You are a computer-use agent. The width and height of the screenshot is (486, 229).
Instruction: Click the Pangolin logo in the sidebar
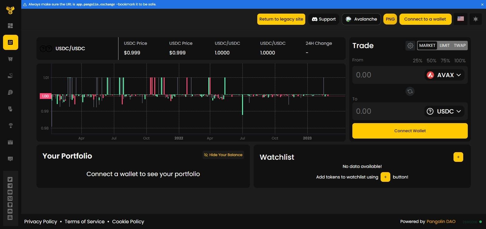[10, 10]
